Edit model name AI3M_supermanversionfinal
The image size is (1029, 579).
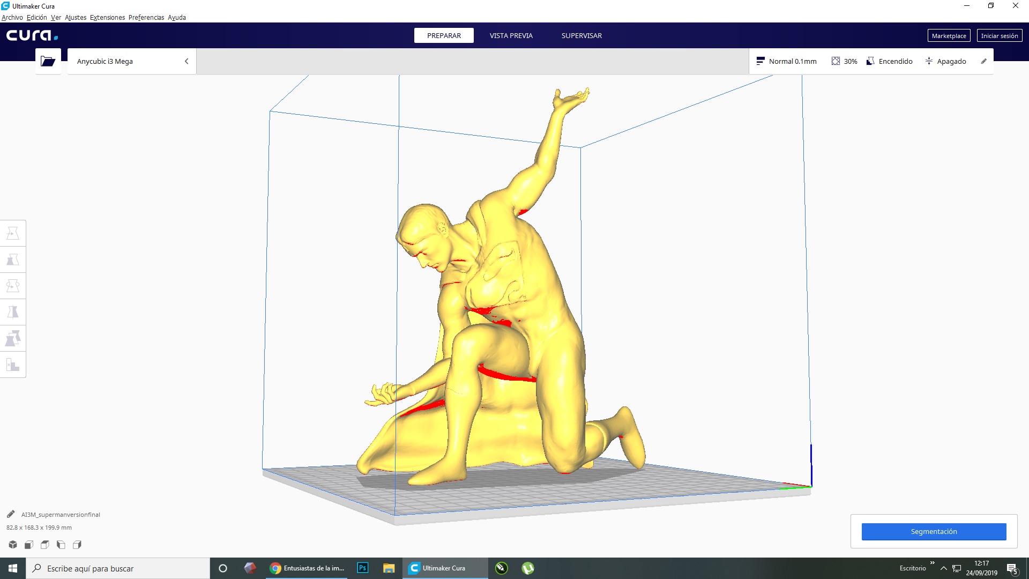[11, 514]
